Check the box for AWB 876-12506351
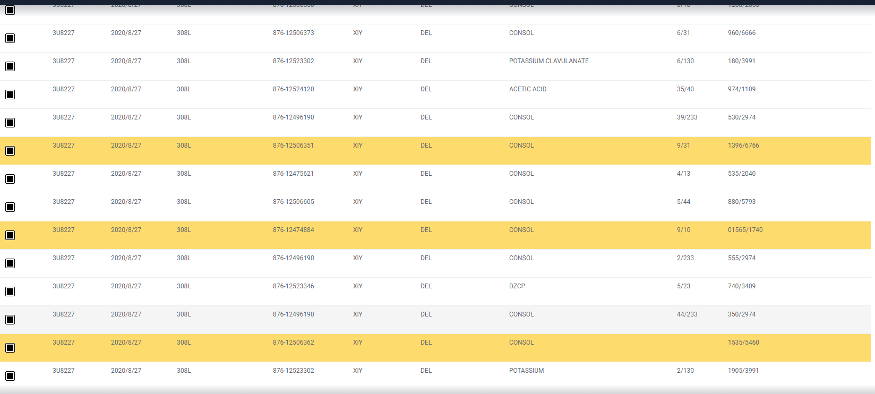Image resolution: width=875 pixels, height=394 pixels. click(x=10, y=151)
